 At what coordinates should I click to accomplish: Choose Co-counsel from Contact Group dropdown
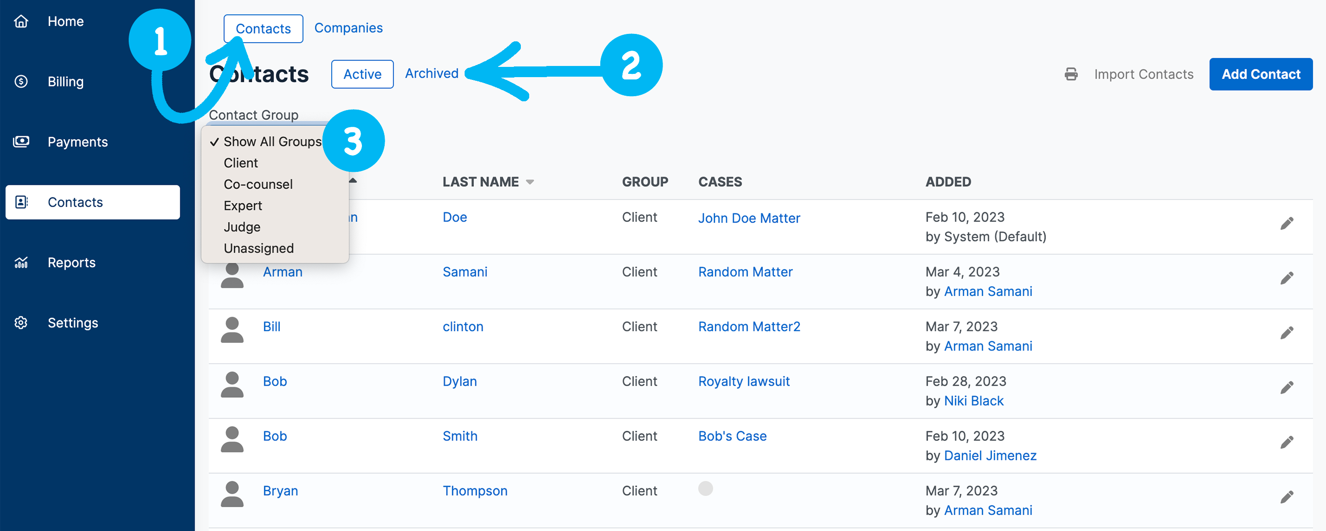[258, 184]
